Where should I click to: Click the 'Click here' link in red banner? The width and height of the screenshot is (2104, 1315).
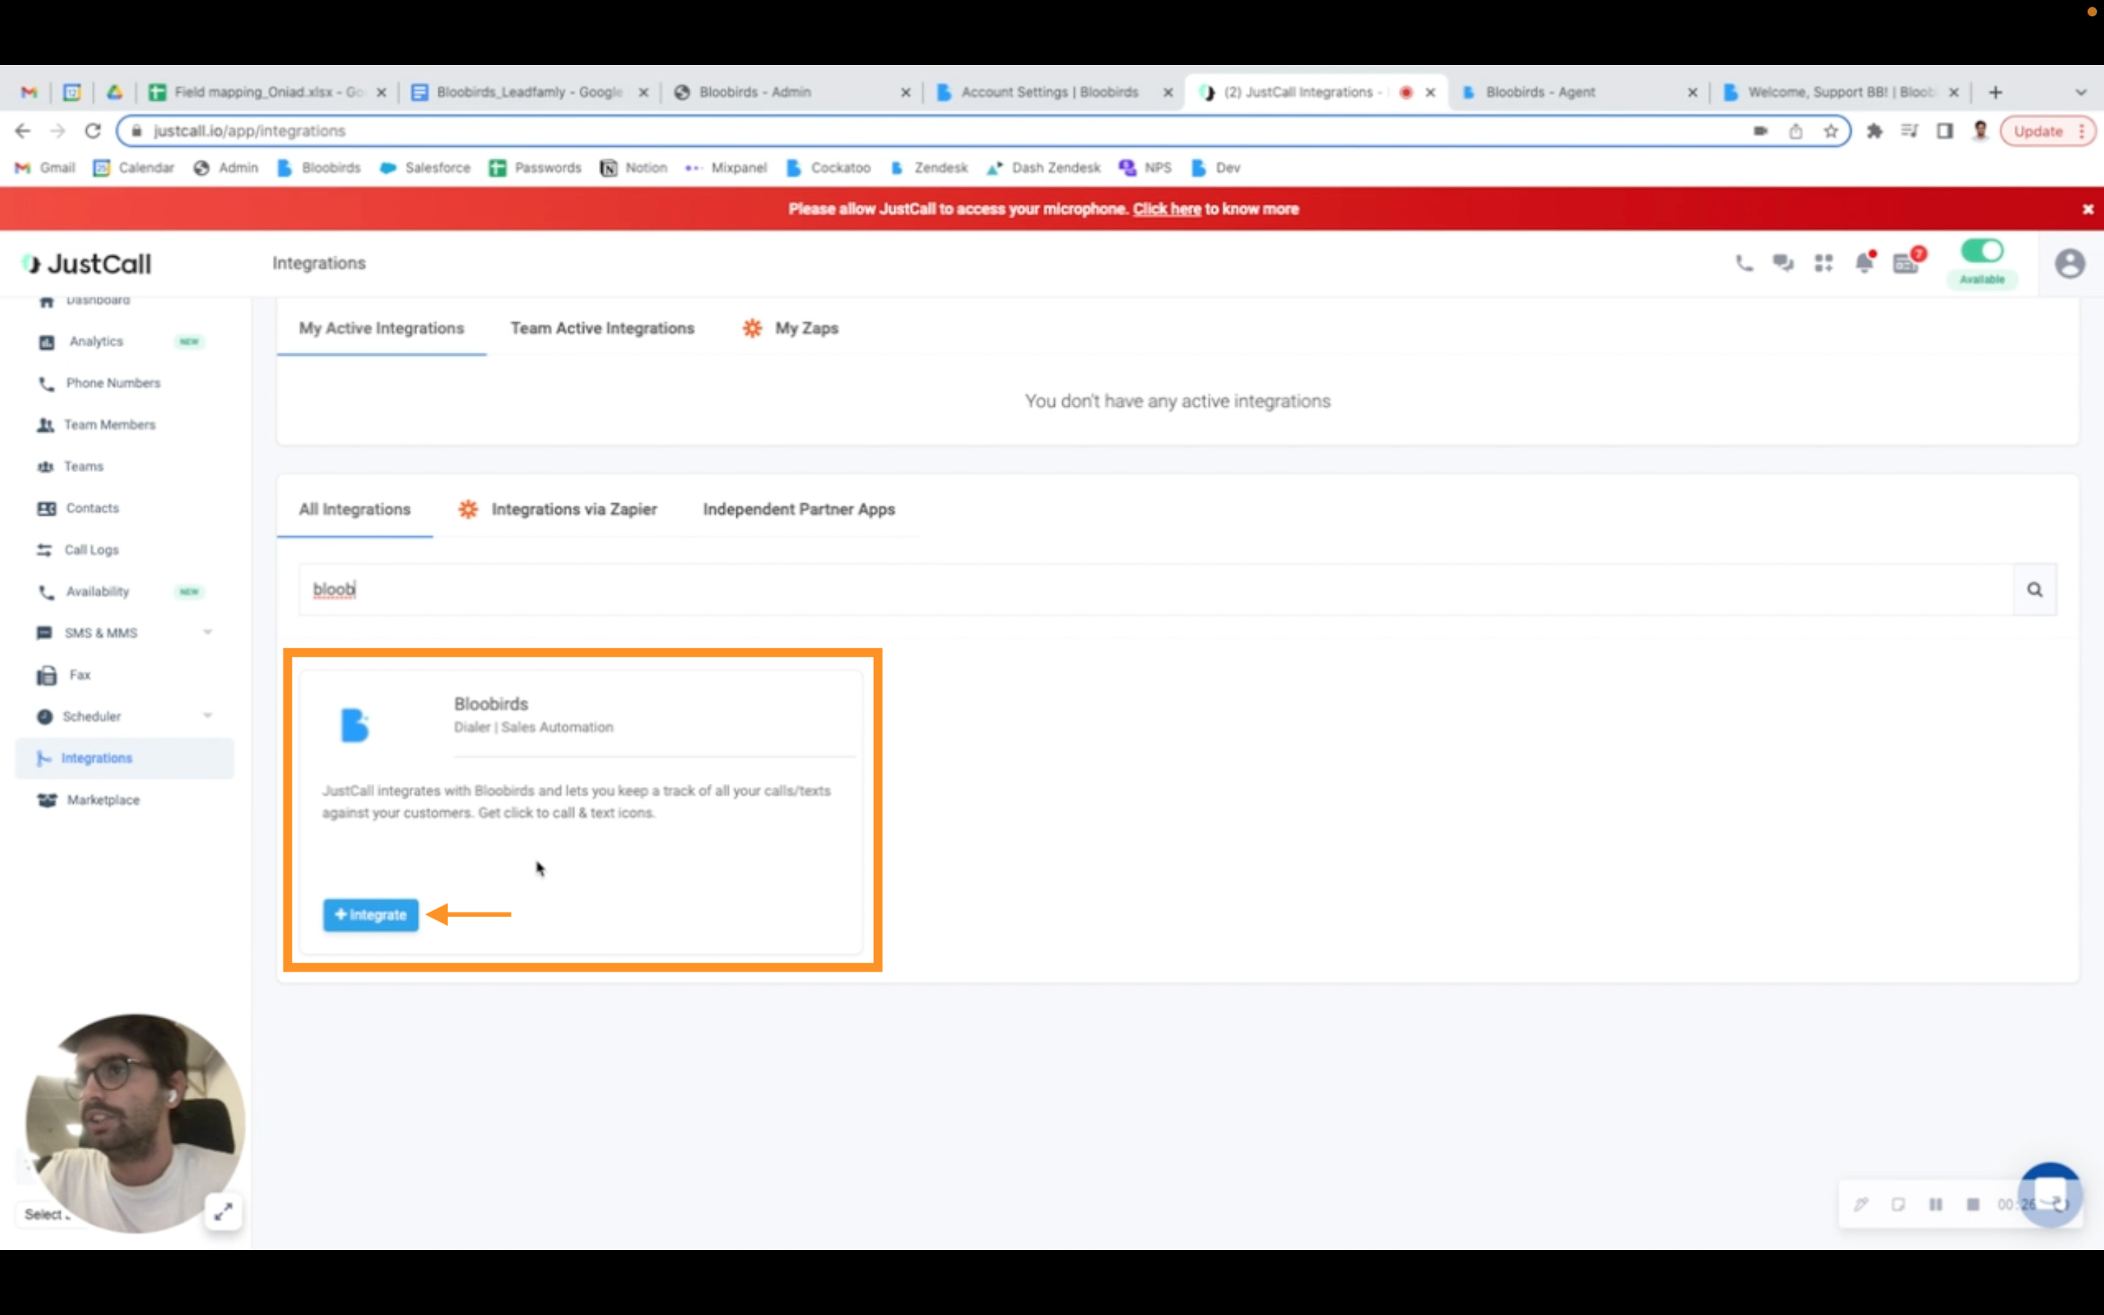pos(1166,210)
